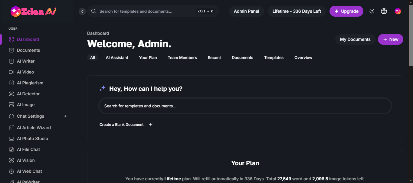Screen dimensions: 413x183
Task: Open the Team Members tab
Action: pos(182,57)
